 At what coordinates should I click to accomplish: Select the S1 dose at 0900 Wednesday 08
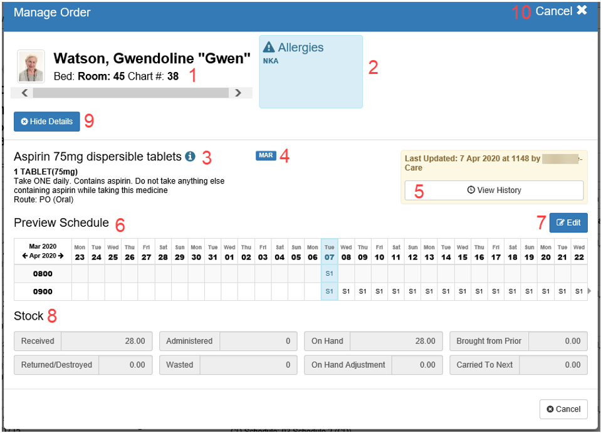[x=346, y=291]
